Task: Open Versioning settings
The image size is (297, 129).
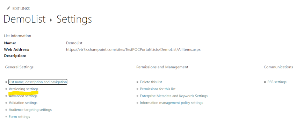Action: pyautogui.click(x=23, y=89)
